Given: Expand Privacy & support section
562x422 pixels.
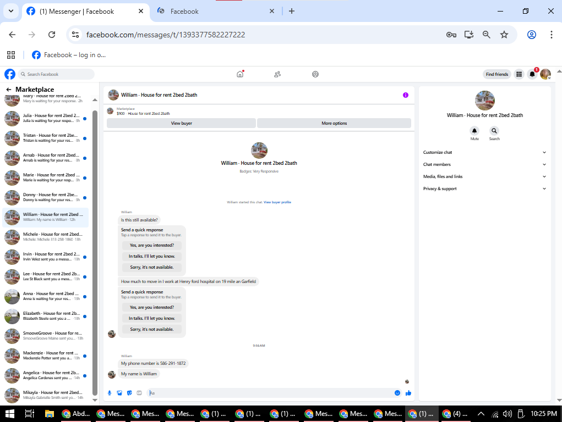Looking at the screenshot, I should click(484, 188).
